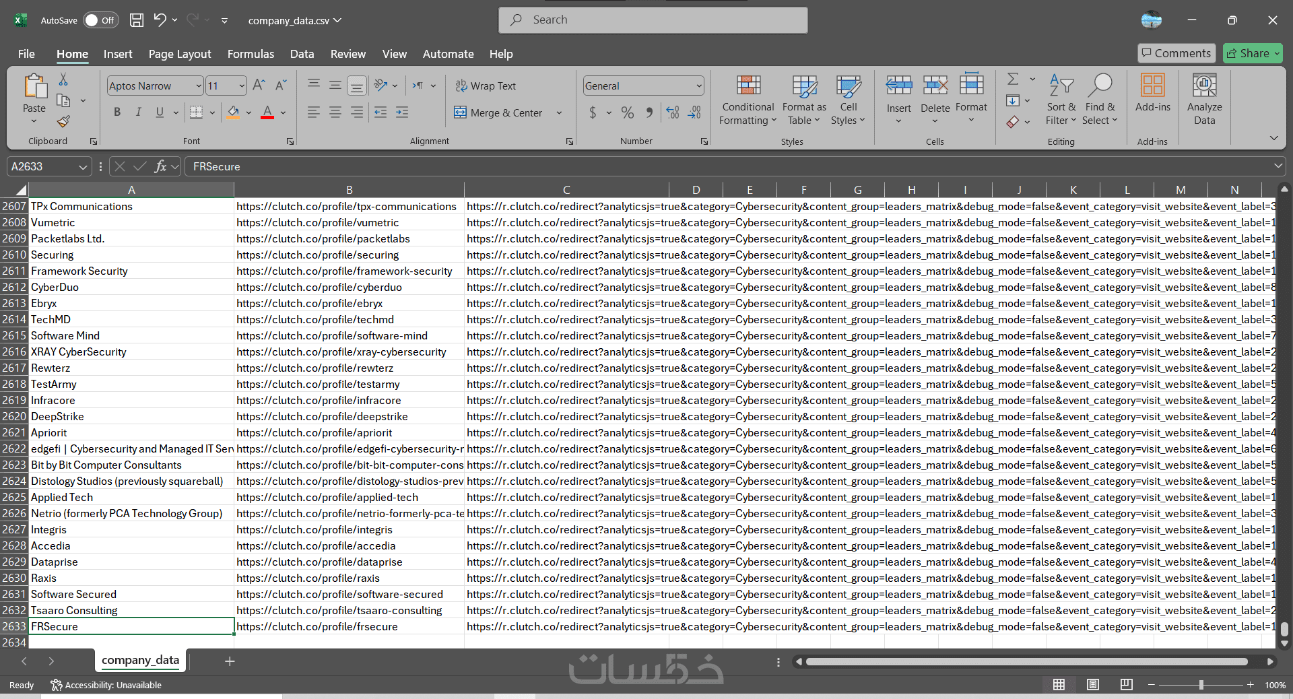Screen dimensions: 1293x699
Task: Click the Save icon in title bar
Action: point(137,20)
